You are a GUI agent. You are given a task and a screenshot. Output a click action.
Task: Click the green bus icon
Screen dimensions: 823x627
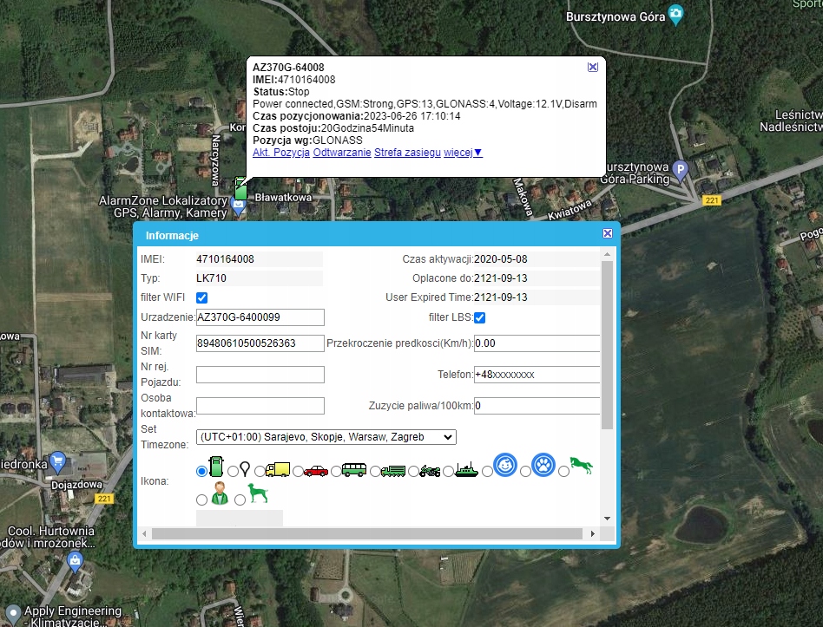(353, 470)
